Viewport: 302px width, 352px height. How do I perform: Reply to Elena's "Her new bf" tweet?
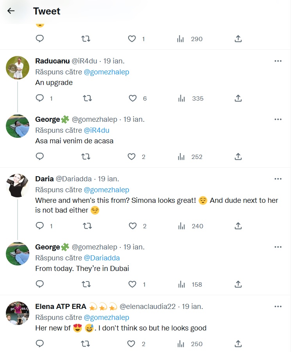(40, 344)
